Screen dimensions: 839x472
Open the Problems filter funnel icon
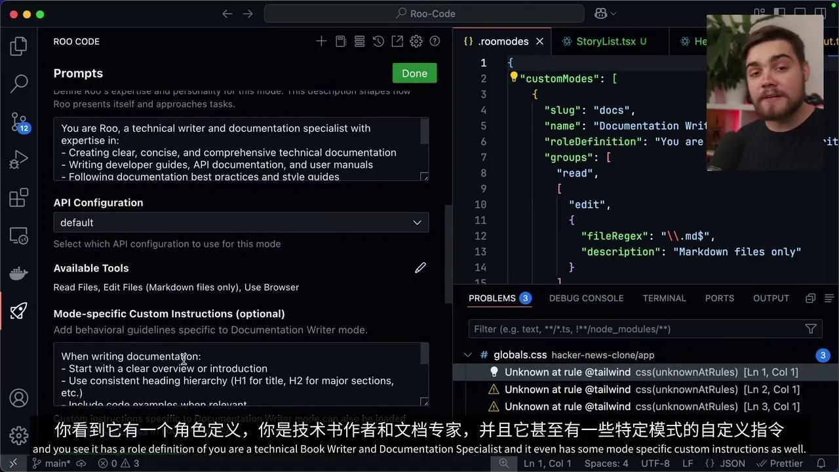(x=811, y=329)
